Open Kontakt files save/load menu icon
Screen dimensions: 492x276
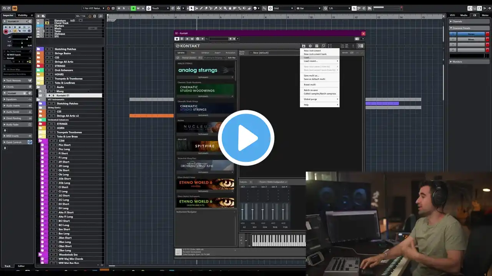pyautogui.click(x=304, y=46)
